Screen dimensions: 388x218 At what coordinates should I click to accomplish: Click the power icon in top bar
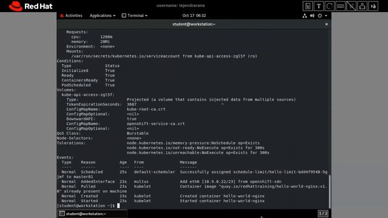pos(319,16)
